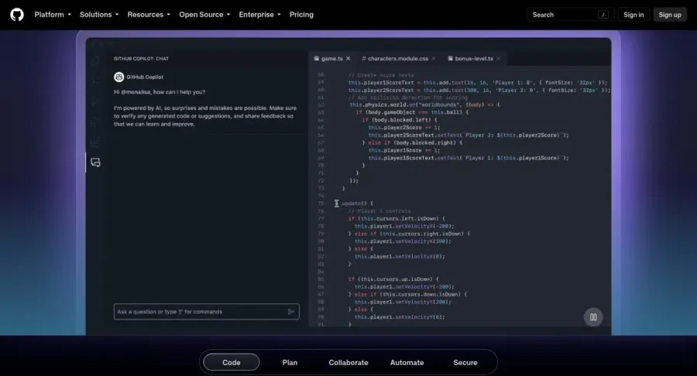Click the slash shortcut badge in Search
Viewport: 697px width, 376px height.
[x=603, y=15]
